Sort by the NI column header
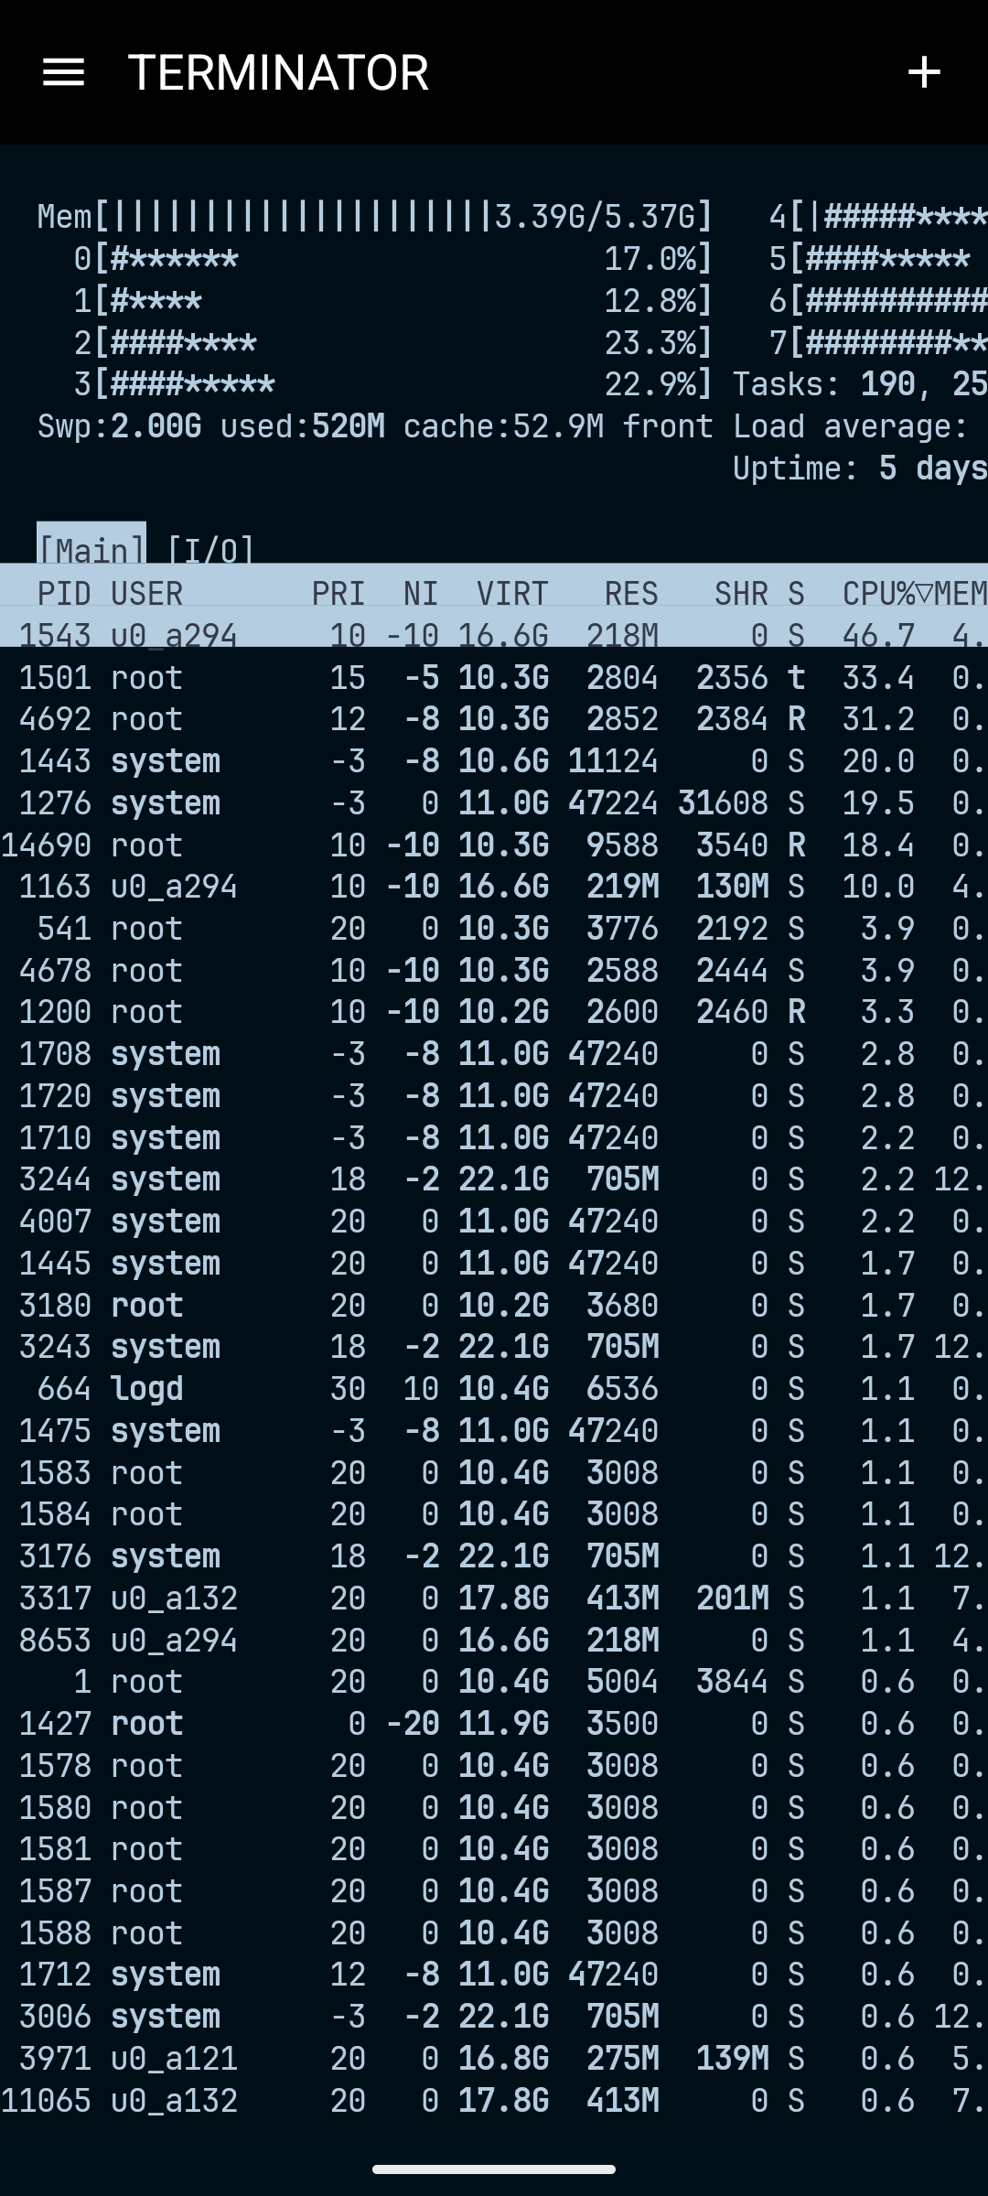 point(421,594)
